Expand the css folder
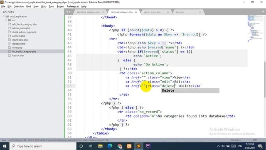This screenshot has width=266, height=150. pos(6,20)
